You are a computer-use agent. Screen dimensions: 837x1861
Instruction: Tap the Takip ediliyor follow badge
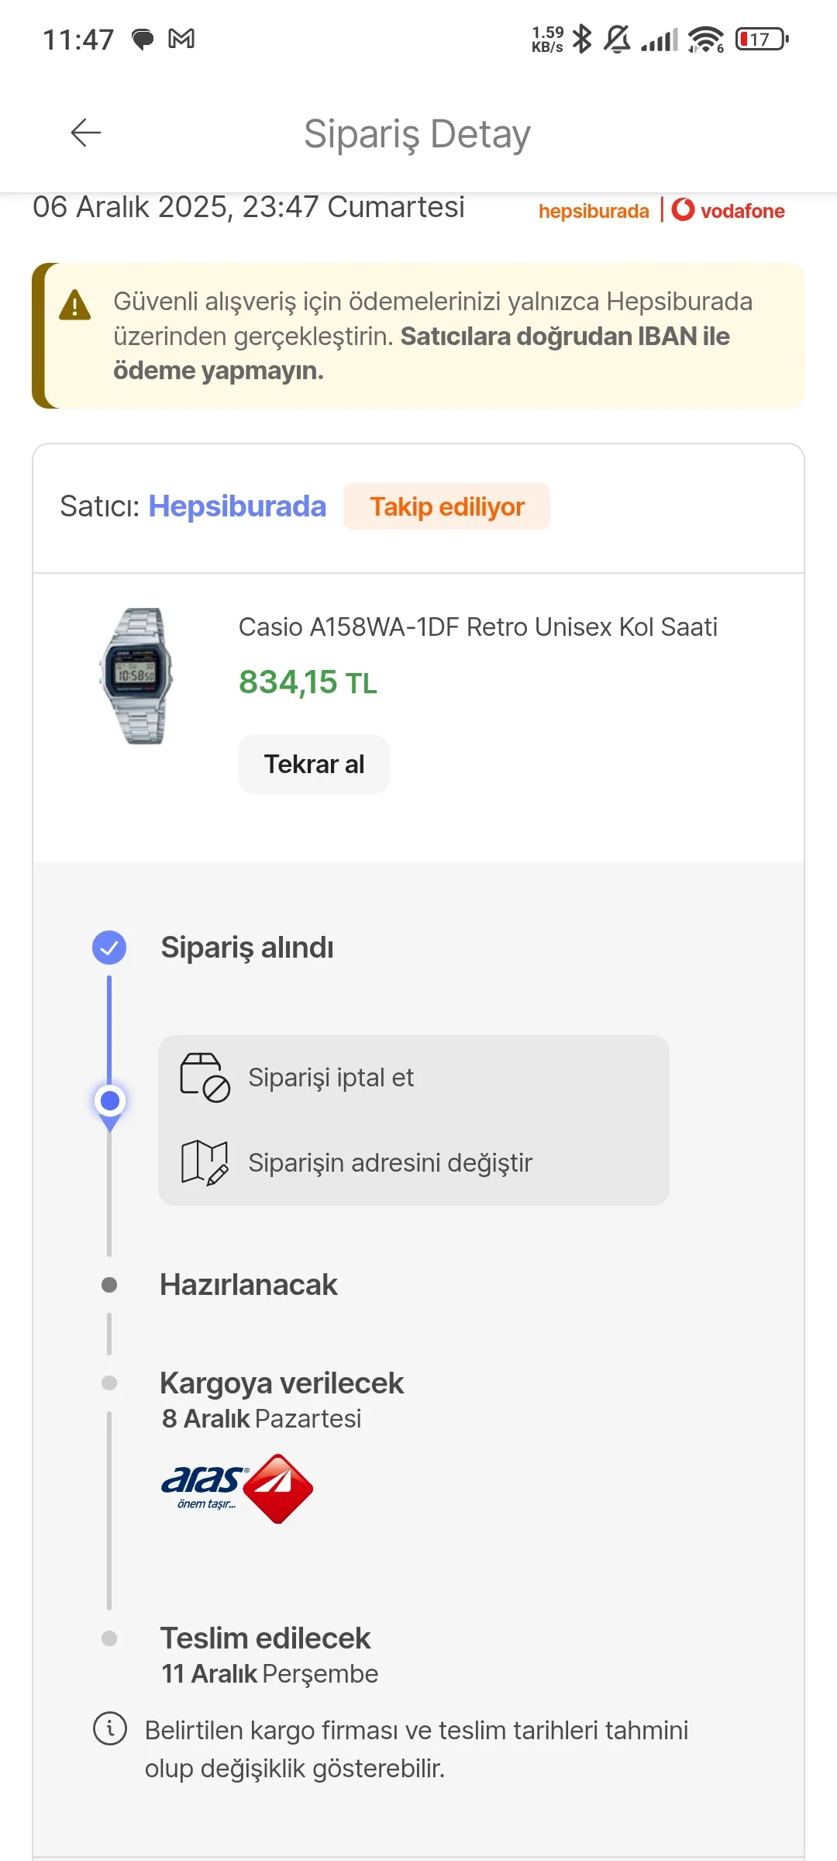pos(446,506)
